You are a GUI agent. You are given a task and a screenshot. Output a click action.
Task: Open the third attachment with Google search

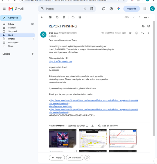[x=123, y=138]
